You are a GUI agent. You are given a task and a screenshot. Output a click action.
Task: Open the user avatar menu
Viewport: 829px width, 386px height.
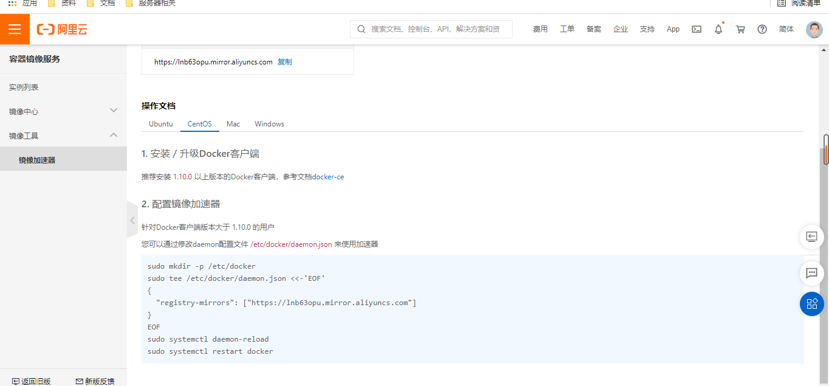click(x=814, y=29)
